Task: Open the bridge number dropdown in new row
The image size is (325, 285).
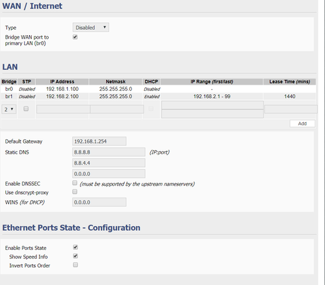Action: point(9,109)
